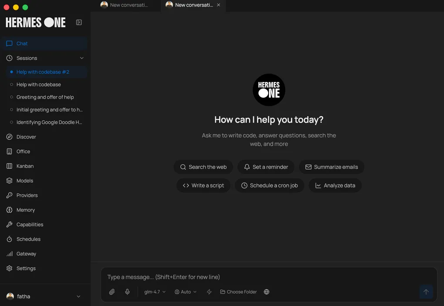Viewport: 444px width, 306px height.
Task: Go to Models page
Action: pos(45,181)
